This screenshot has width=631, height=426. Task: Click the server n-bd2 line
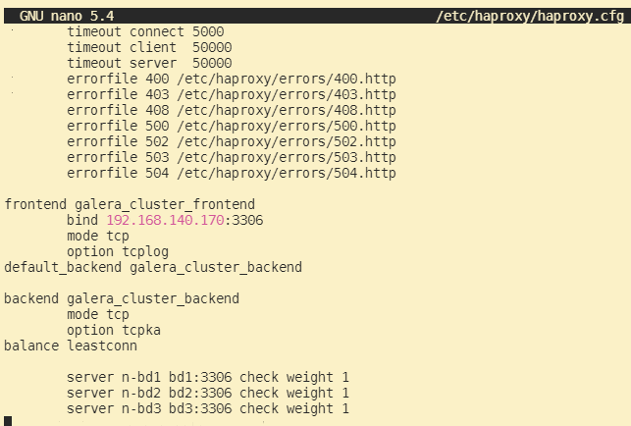[x=208, y=393]
